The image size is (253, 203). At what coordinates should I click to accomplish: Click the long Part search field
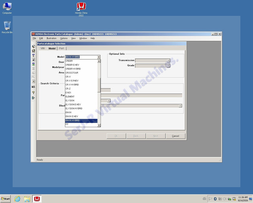pos(142,96)
